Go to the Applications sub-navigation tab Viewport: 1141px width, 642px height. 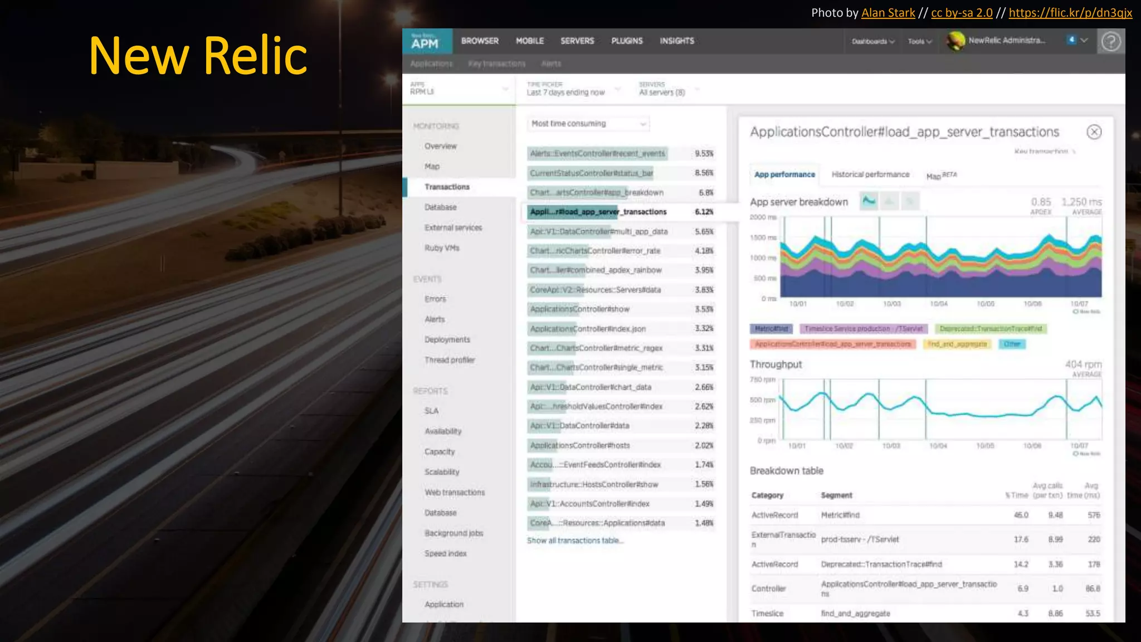[431, 64]
